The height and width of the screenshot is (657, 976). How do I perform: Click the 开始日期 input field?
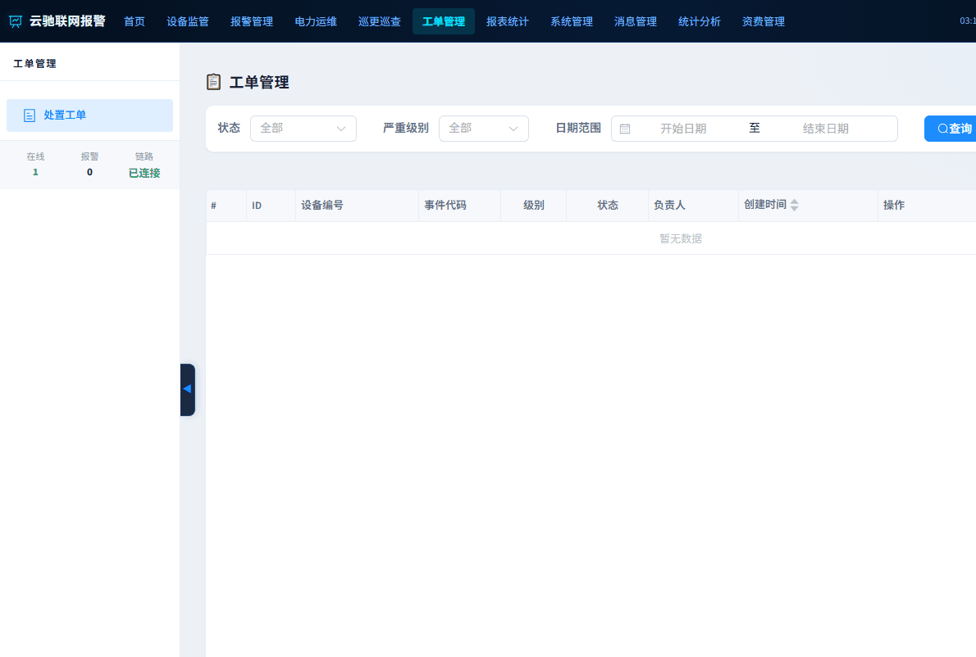tap(683, 129)
